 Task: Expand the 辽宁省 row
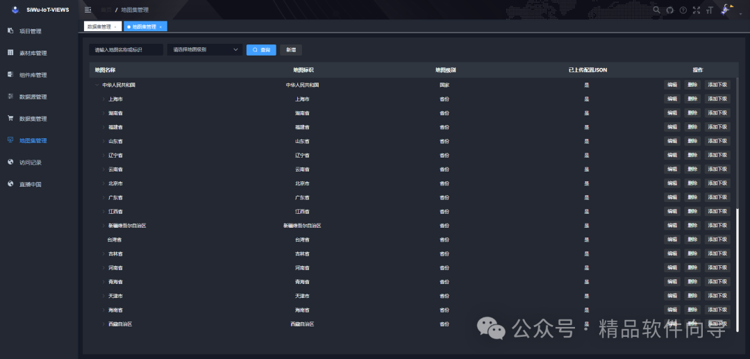point(103,156)
